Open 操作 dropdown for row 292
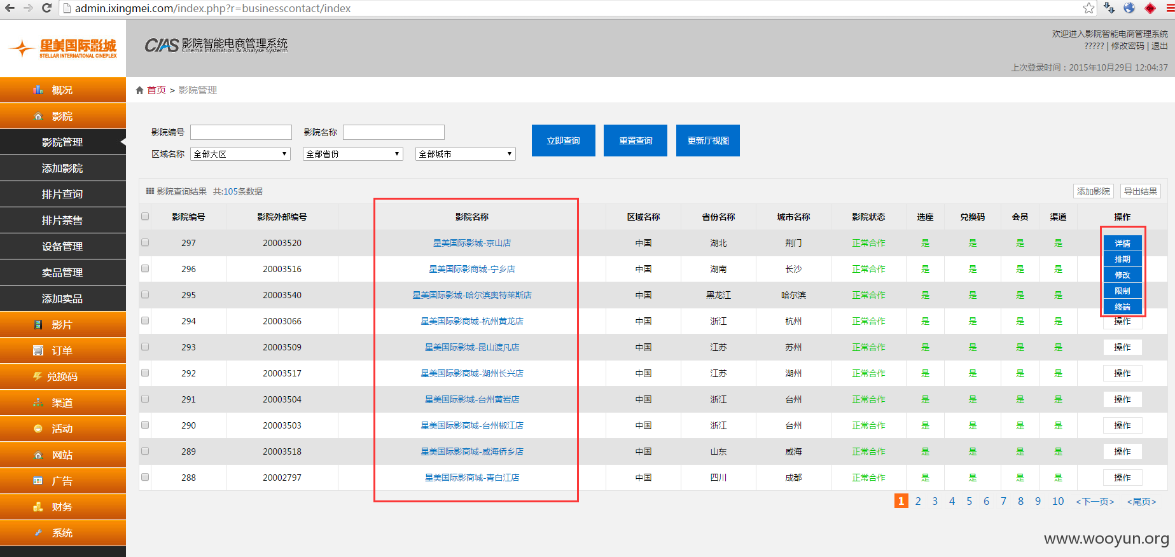 click(1122, 373)
